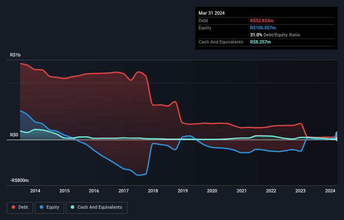Click the 2016 x-axis label
344x220 pixels.
point(94,191)
